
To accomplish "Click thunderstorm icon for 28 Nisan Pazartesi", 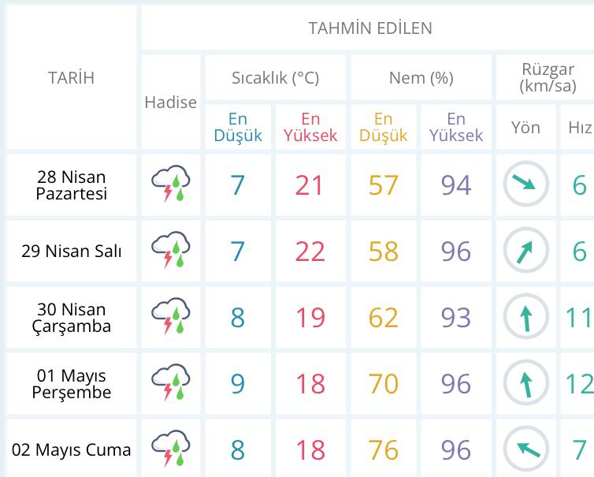I will pyautogui.click(x=171, y=184).
